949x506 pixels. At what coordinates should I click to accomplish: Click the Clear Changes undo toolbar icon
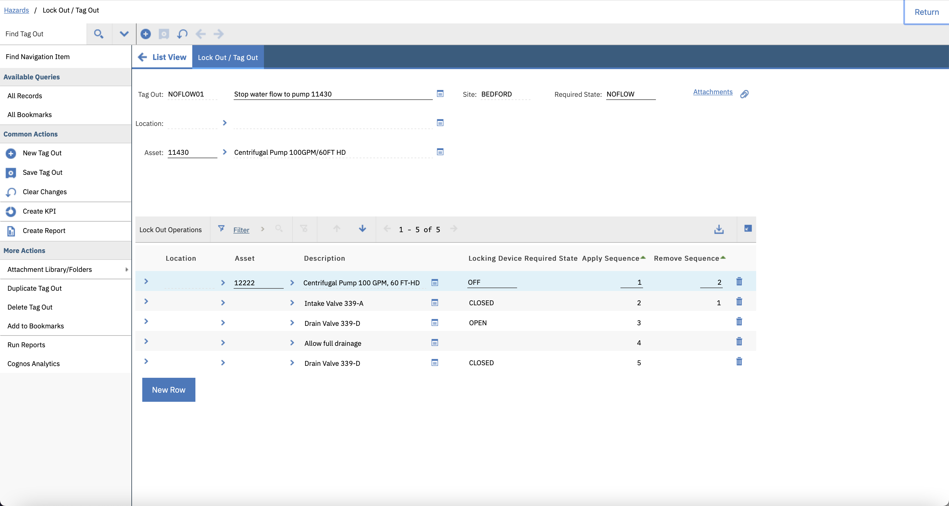(x=182, y=34)
